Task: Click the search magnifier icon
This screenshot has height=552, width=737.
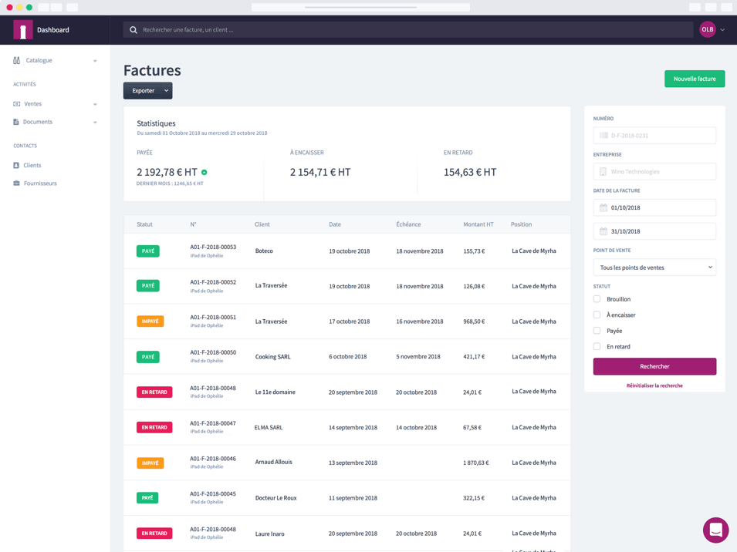Action: pyautogui.click(x=134, y=30)
